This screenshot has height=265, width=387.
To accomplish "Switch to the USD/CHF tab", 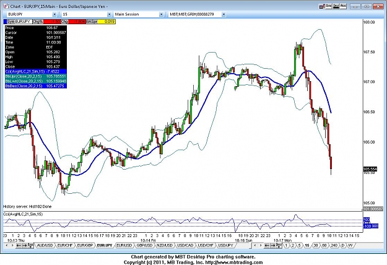I will (206, 246).
